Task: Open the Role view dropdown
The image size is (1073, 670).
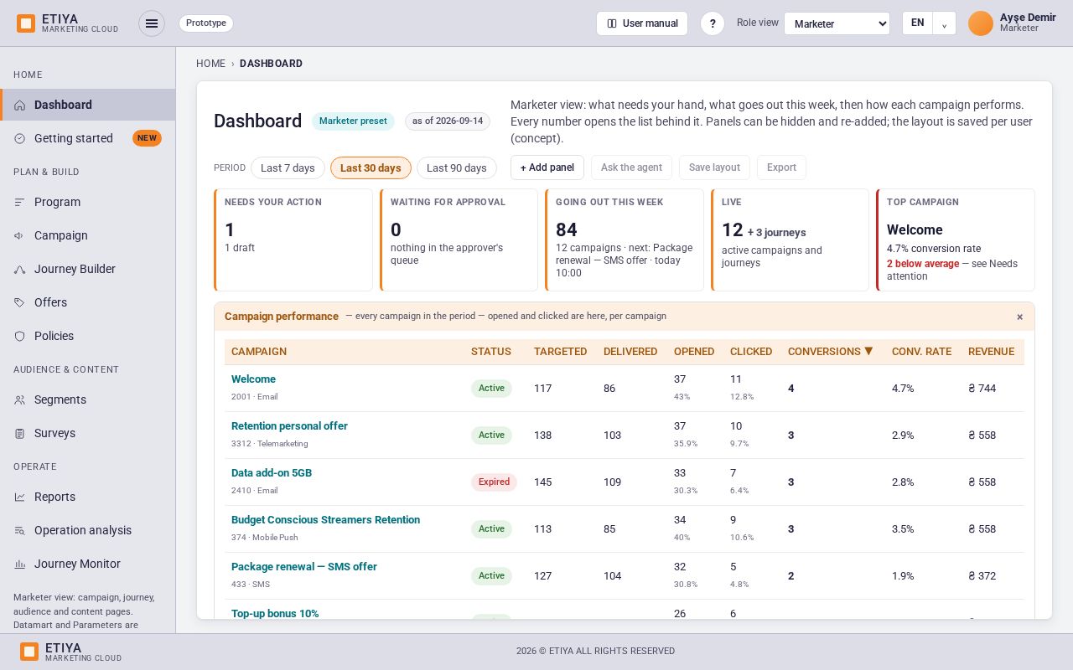Action: point(837,23)
